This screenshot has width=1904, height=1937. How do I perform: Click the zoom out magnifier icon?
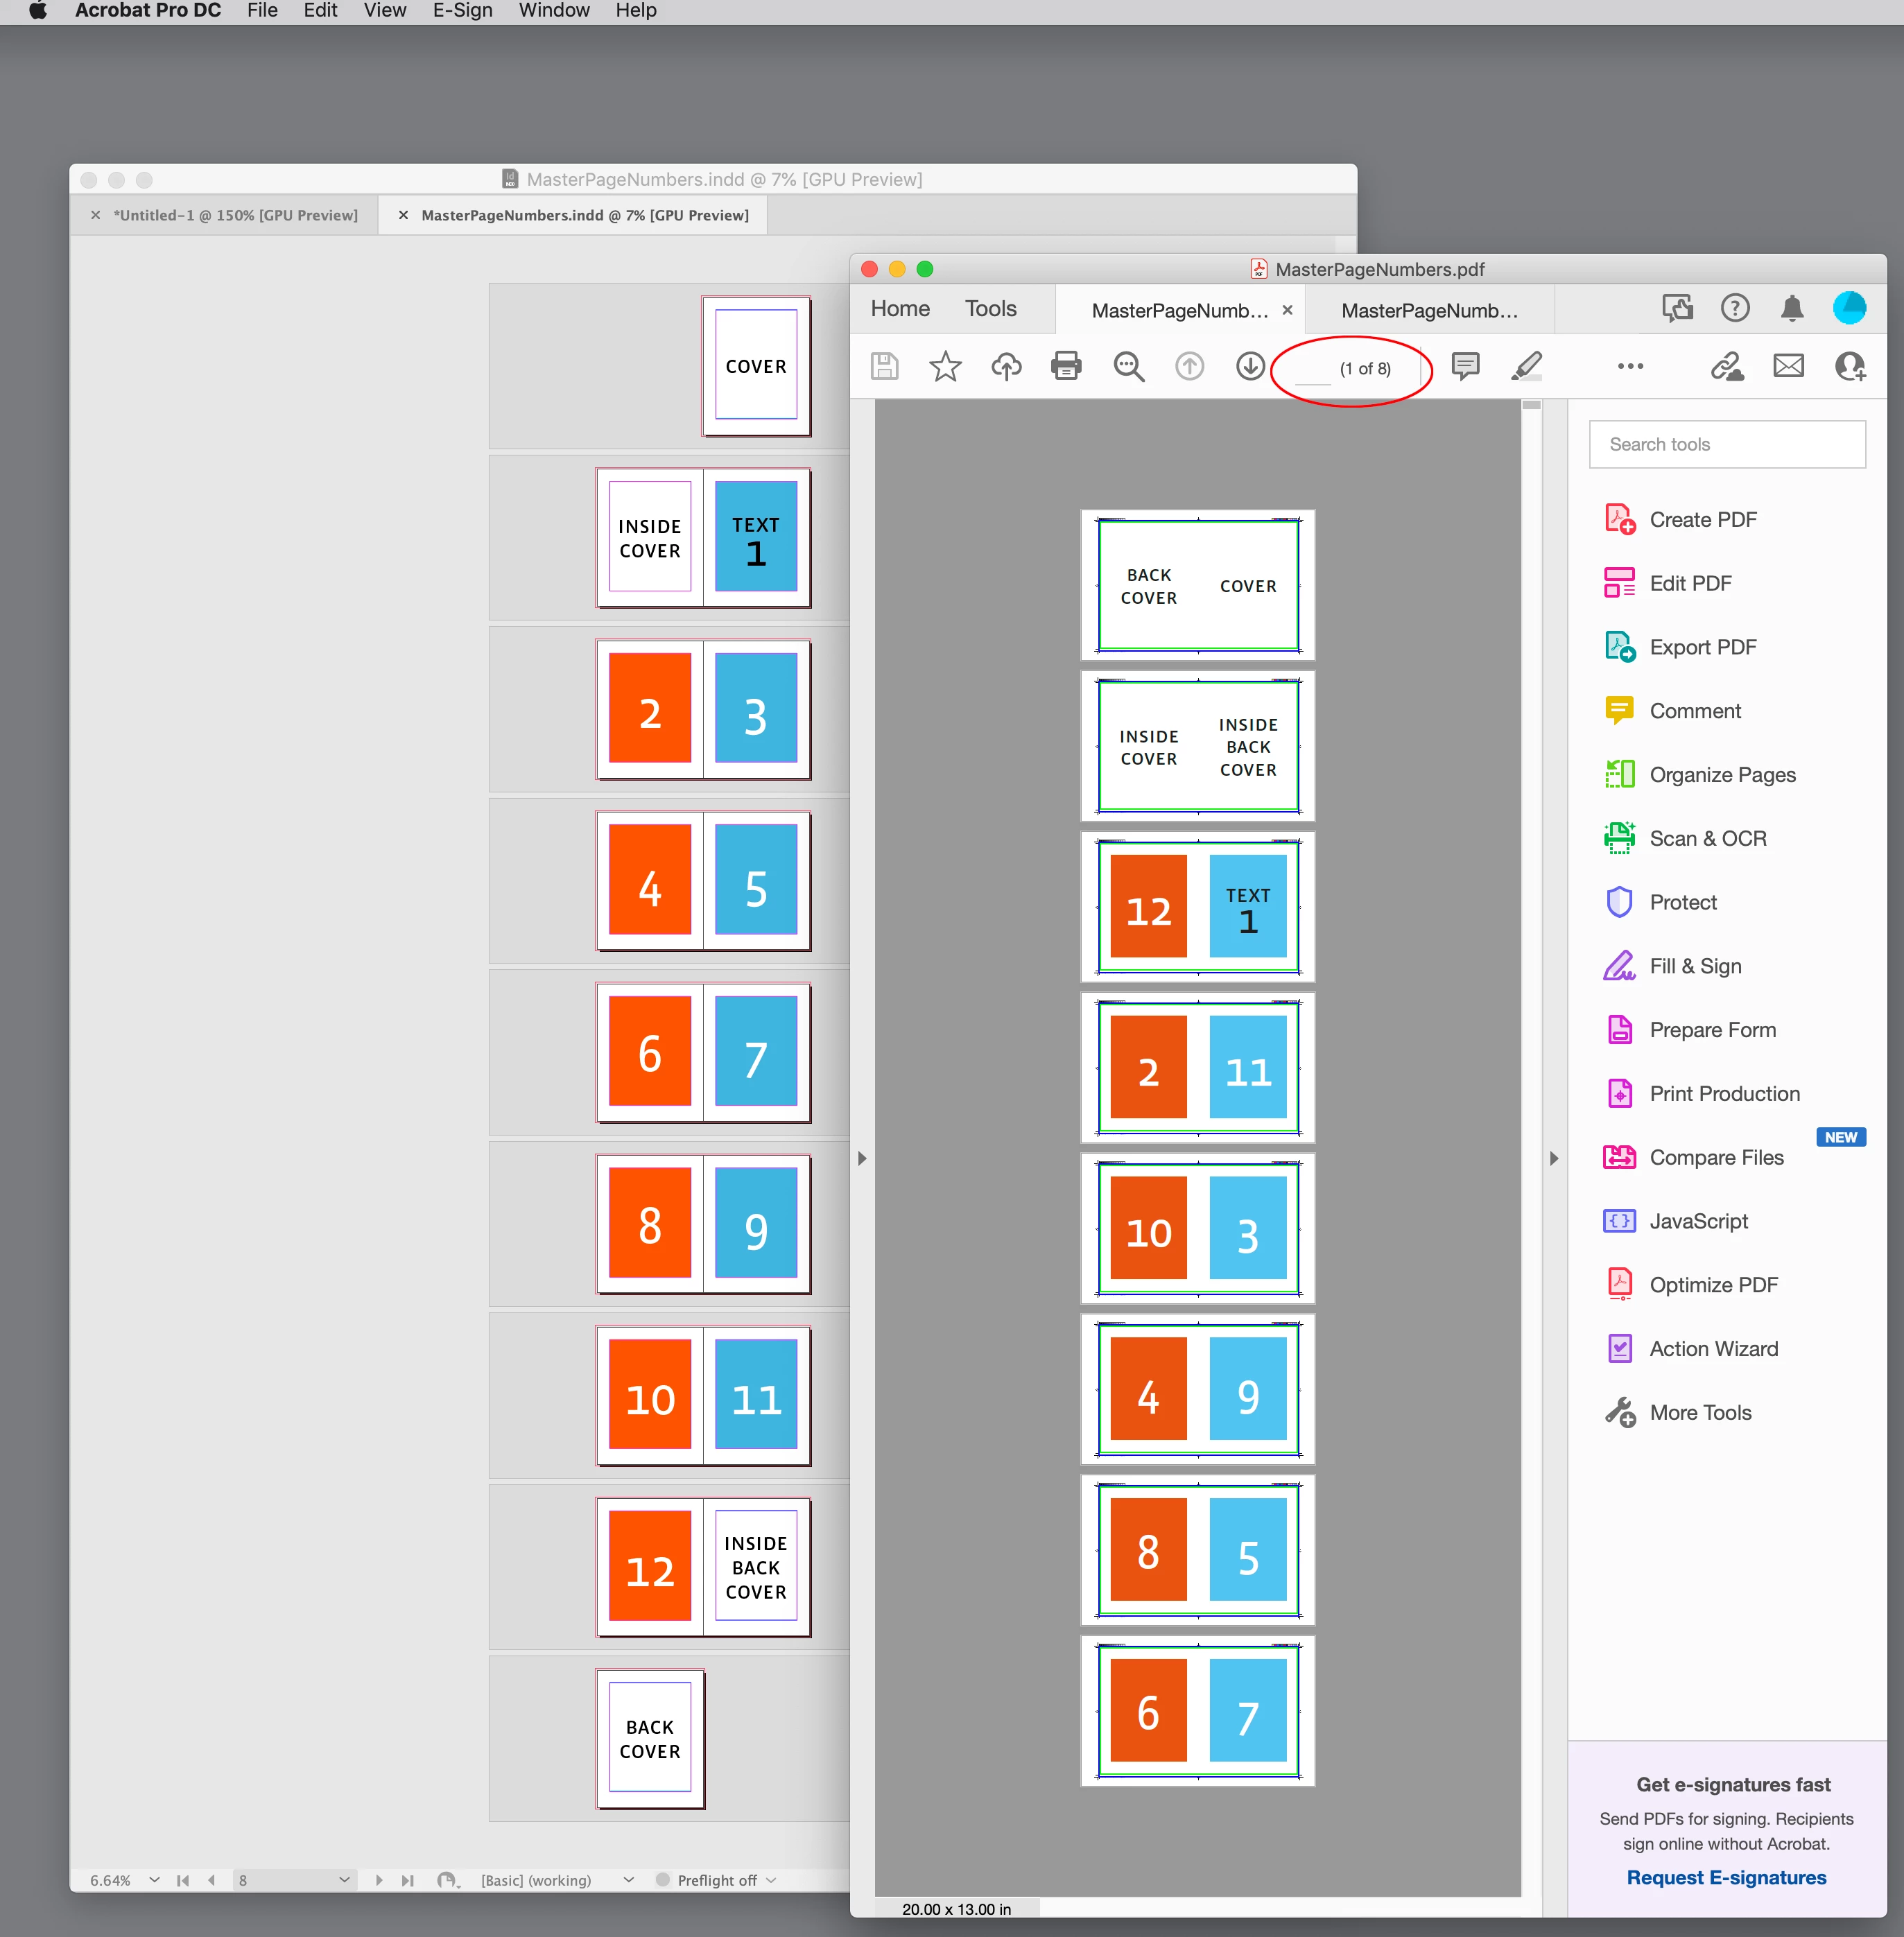tap(1128, 366)
